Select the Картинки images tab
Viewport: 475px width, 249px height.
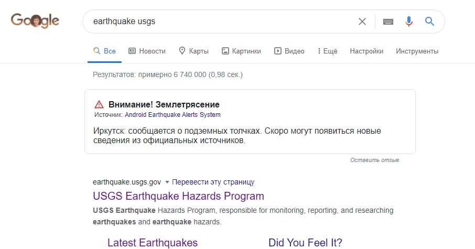point(241,51)
